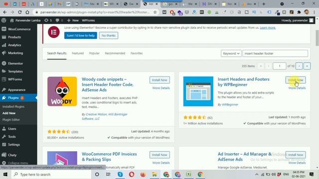Focus the plugin search field

coord(275,53)
